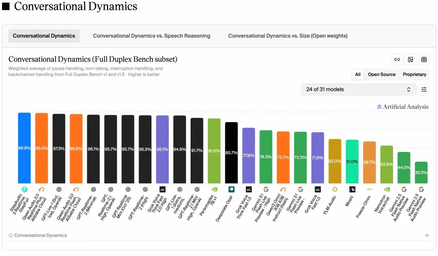Click the Moshi logo under the 61.0% bar
Screen dimensions: 438x256
352,189
